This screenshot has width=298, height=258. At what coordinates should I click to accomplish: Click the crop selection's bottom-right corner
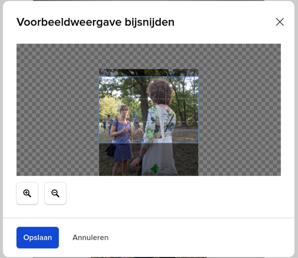tap(198, 143)
